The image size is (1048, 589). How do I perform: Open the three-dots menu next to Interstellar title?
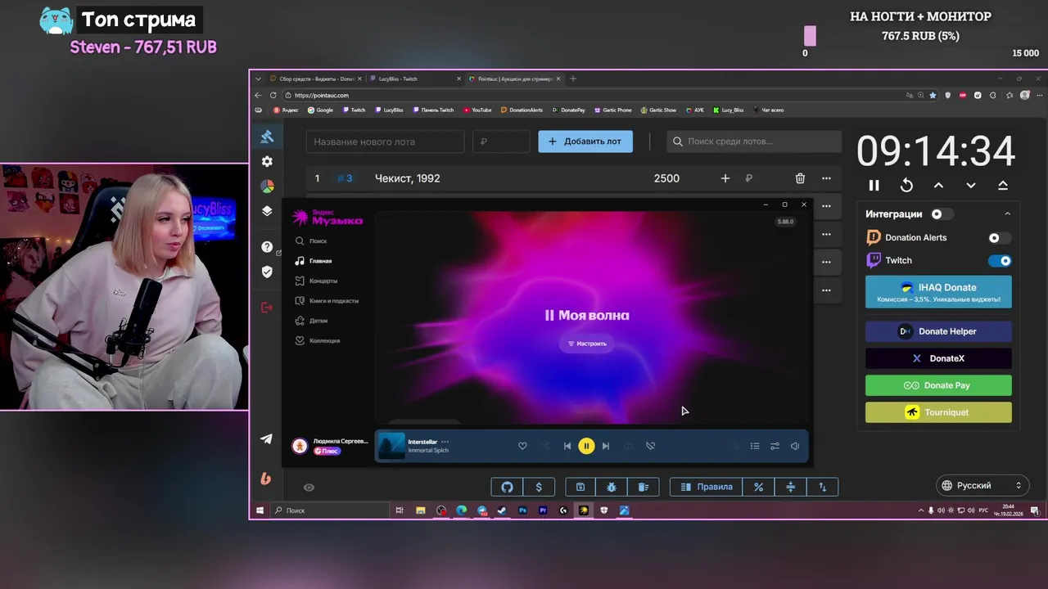pos(445,442)
